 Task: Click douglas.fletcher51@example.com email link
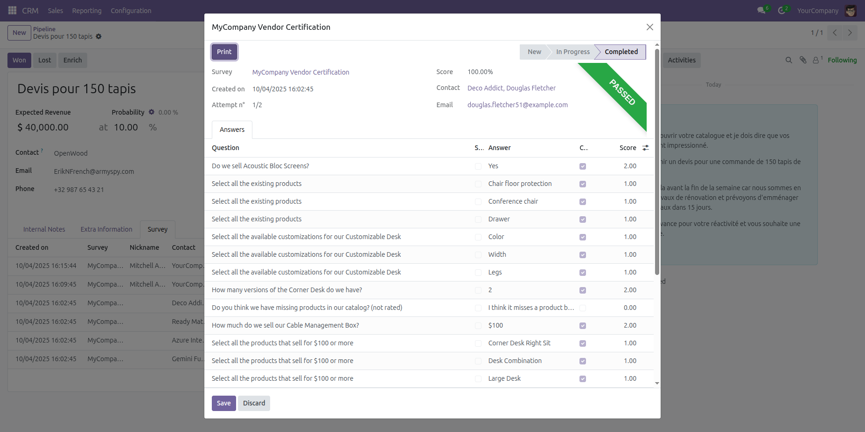[x=517, y=105]
